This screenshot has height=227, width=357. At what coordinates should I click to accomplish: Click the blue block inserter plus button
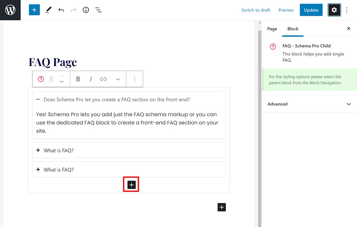[34, 10]
